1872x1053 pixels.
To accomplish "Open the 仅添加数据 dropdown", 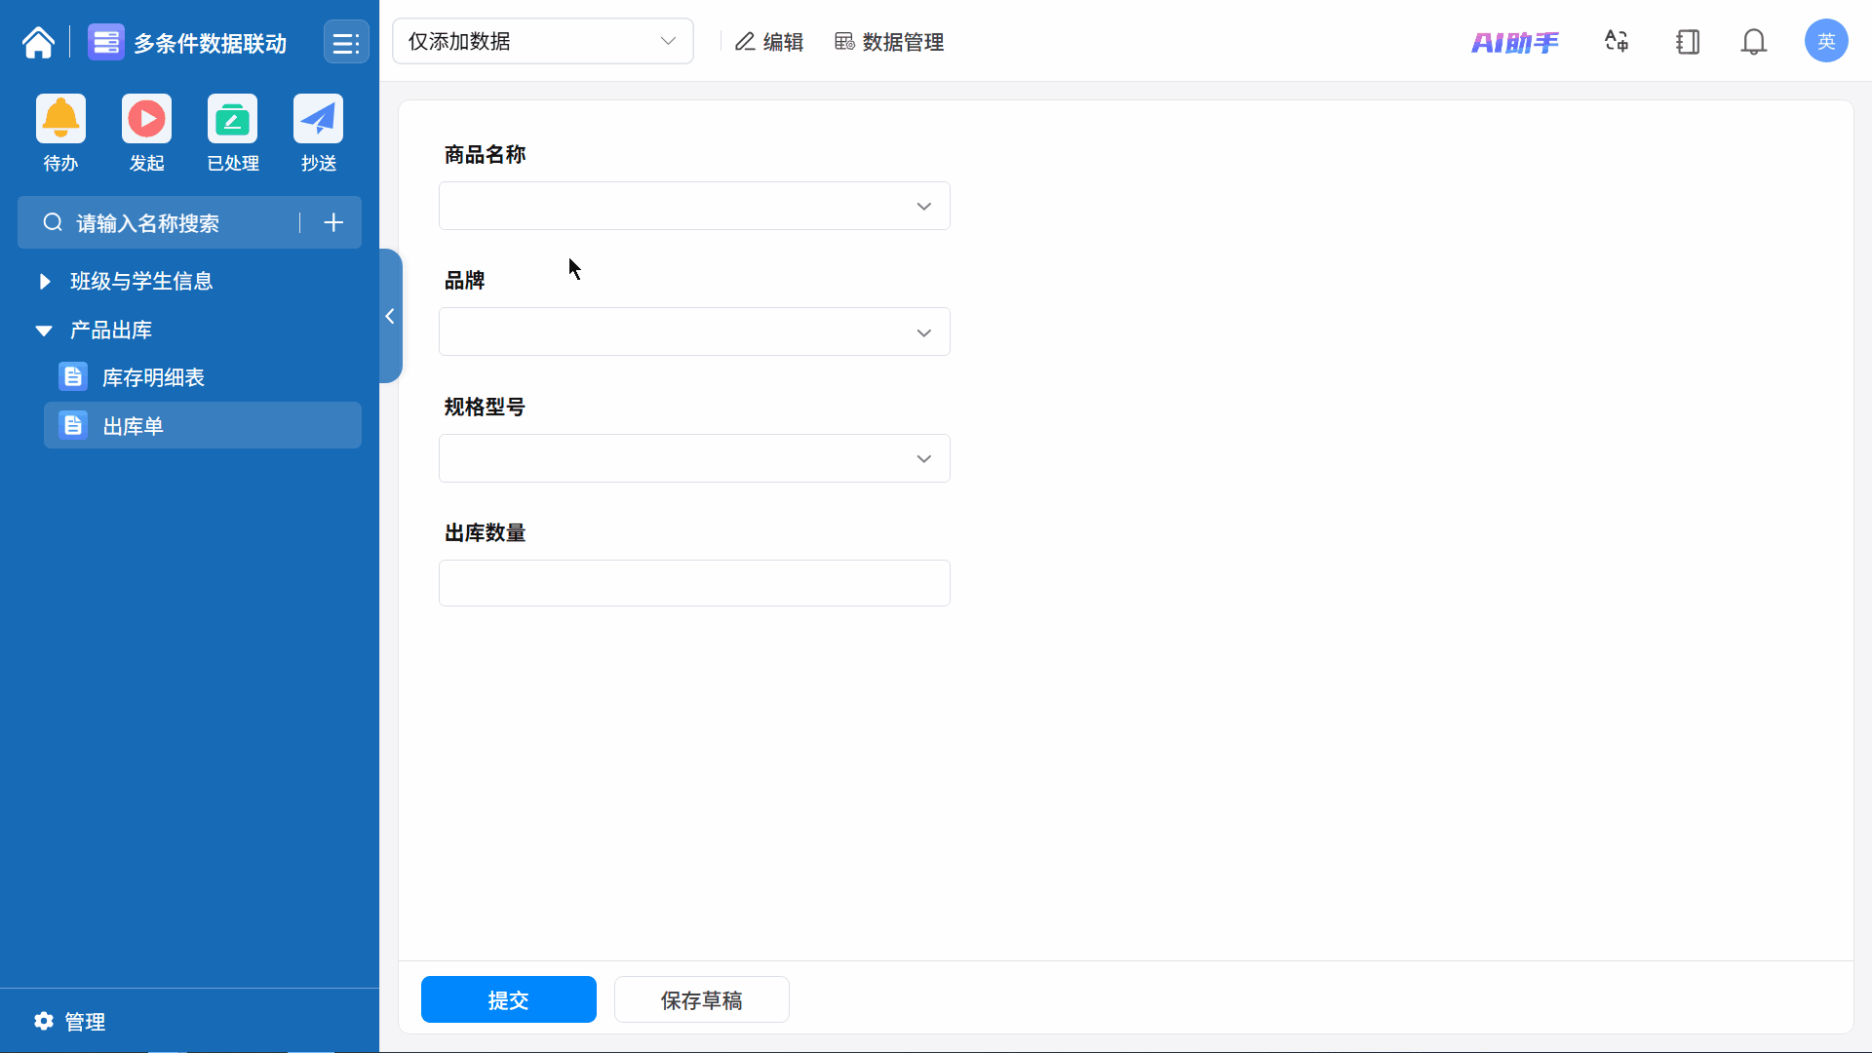I will point(542,41).
